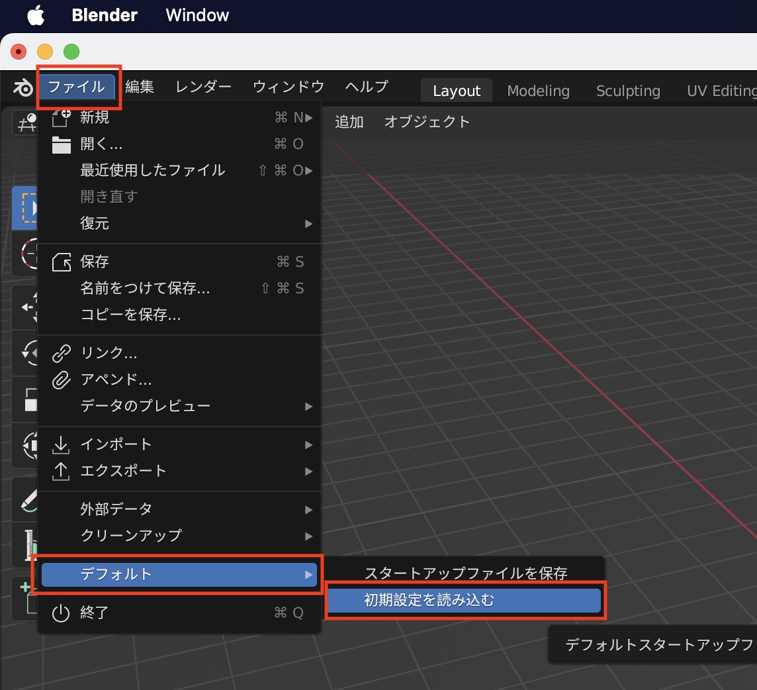Click 名前をつけて保存... menu item
Image resolution: width=757 pixels, height=690 pixels.
(x=145, y=289)
